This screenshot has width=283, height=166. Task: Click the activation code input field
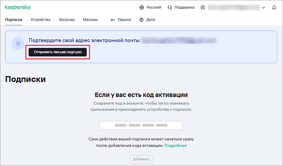(x=141, y=125)
